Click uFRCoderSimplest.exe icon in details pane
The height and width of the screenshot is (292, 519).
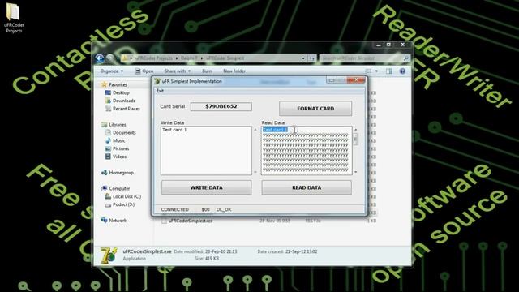[x=109, y=255]
